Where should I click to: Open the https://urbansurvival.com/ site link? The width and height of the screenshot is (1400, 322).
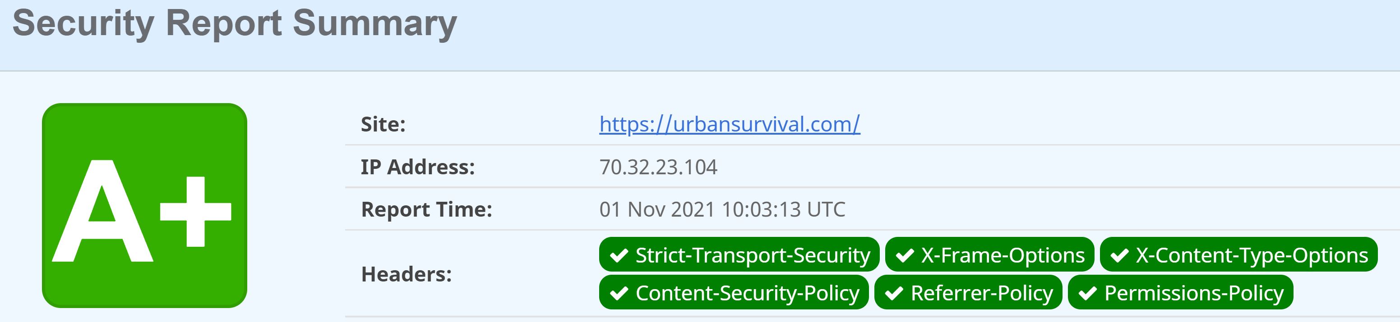[x=730, y=124]
